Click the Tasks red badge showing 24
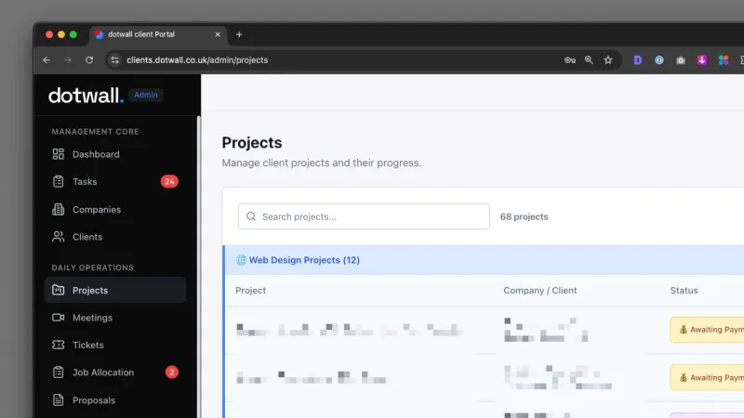The image size is (744, 418). (169, 181)
